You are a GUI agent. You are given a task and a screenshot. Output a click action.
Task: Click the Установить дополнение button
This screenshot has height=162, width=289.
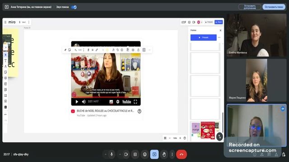click(x=250, y=7)
